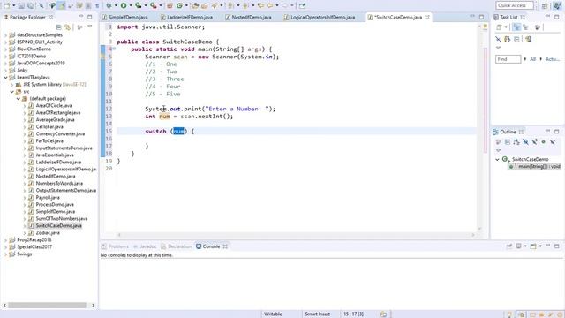Click the External Tools run icon
This screenshot has width=565, height=318.
(153, 5)
